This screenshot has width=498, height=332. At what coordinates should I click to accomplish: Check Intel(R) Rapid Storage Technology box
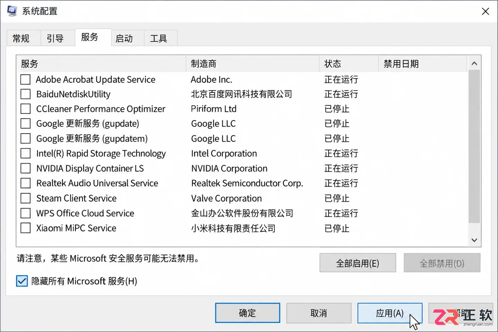click(x=25, y=153)
